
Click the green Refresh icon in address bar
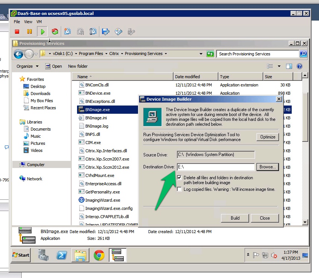tap(211, 54)
